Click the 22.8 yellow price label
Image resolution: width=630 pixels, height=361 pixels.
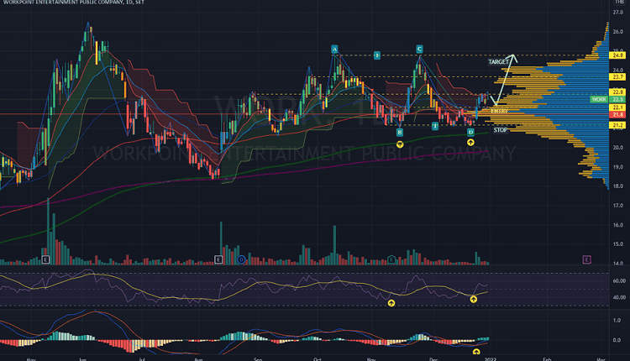tap(617, 92)
